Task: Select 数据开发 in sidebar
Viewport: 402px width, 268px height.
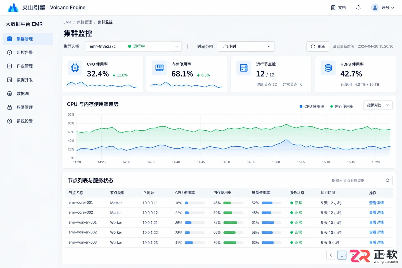Action: click(28, 80)
